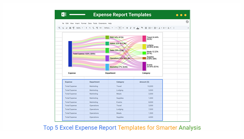The height and width of the screenshot is (139, 244).
Task: Collapse the toolbar with chevron up
Action: tap(188, 28)
